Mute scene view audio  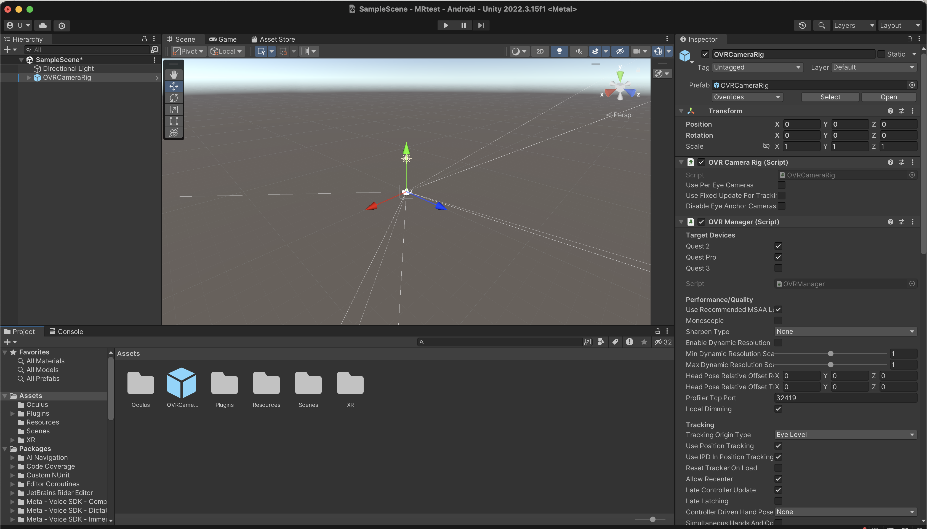coord(579,51)
